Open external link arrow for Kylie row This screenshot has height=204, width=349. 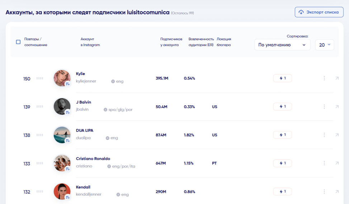pos(337,78)
